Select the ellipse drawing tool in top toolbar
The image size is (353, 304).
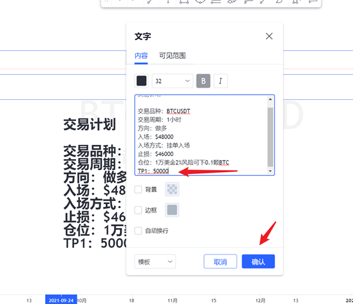point(200,1)
